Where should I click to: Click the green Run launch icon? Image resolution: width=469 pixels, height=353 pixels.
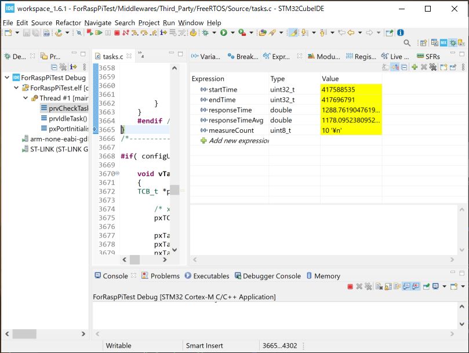click(223, 32)
